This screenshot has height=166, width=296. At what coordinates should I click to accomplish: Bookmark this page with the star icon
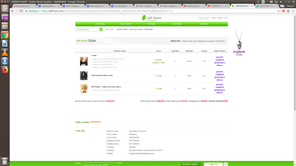point(278,11)
